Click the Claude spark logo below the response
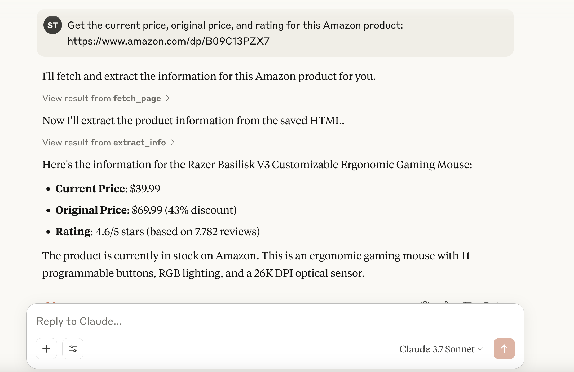The width and height of the screenshot is (574, 372). tap(50, 303)
